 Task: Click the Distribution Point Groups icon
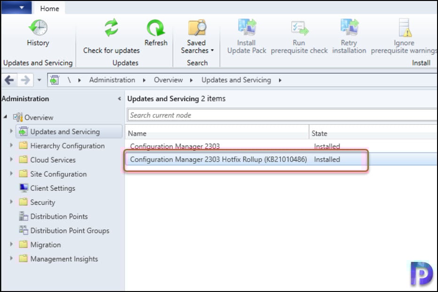click(x=24, y=230)
